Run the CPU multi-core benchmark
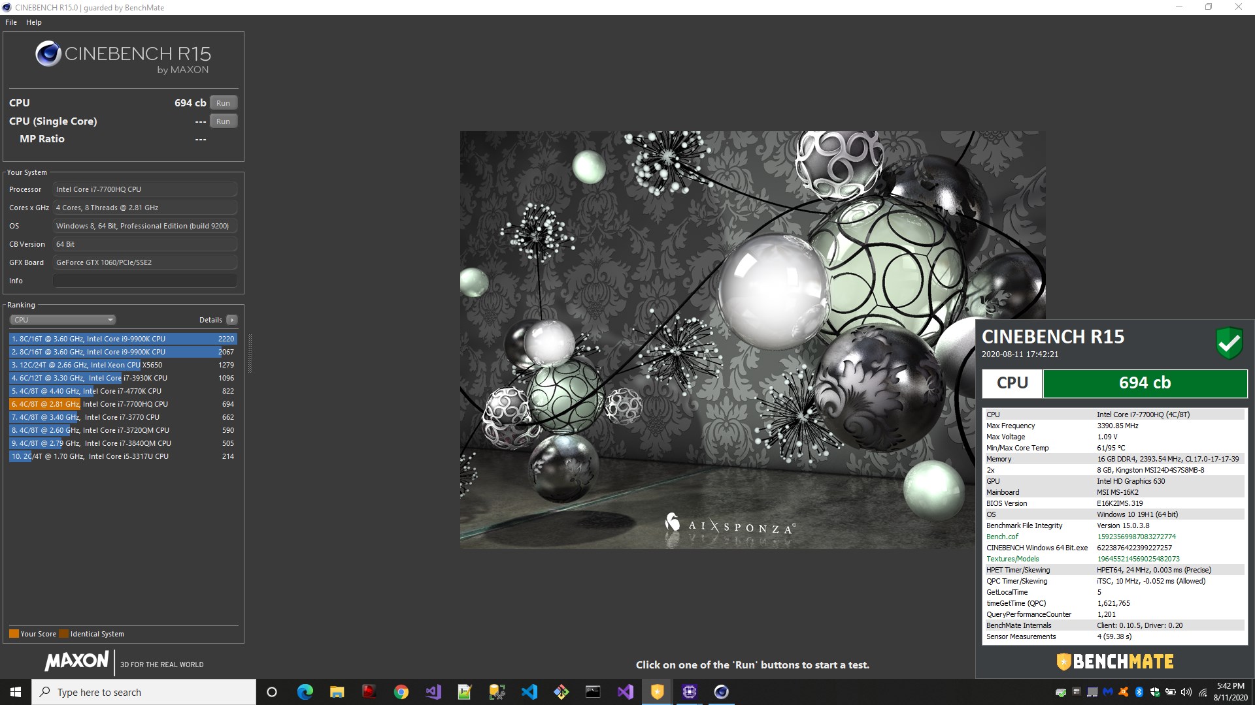Viewport: 1255px width, 705px height. 224,103
